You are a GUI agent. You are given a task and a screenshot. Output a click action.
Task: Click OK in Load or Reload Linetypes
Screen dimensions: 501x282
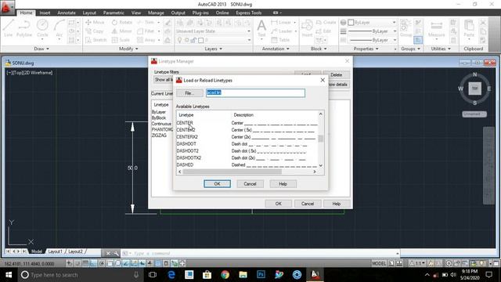point(217,184)
